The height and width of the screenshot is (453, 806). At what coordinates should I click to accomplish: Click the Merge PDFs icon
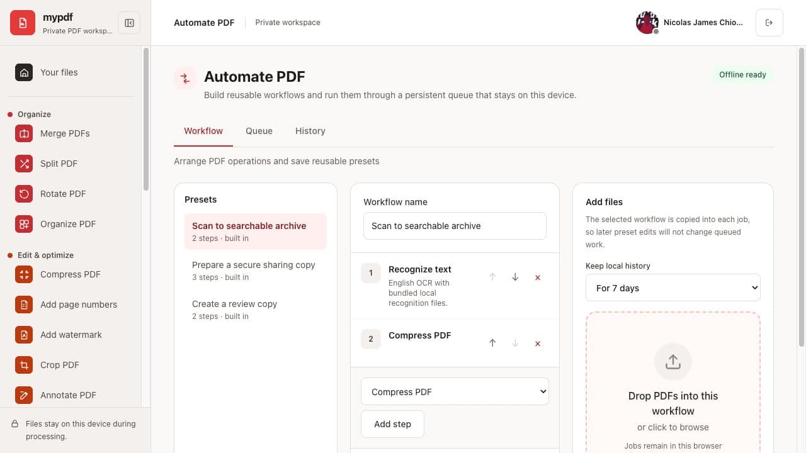coord(24,133)
